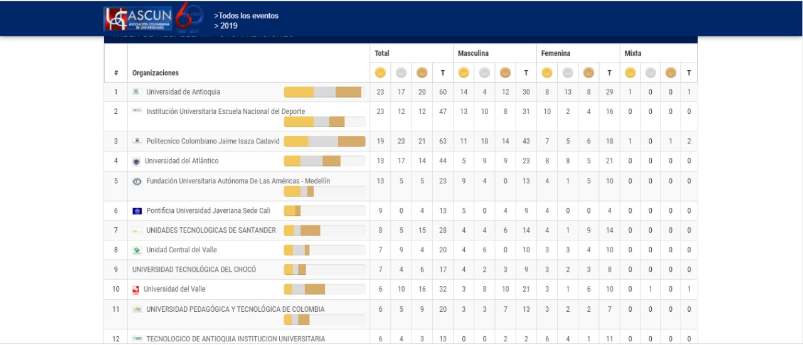The image size is (803, 345).
Task: Open Universidad de Antioquia organization
Action: click(183, 92)
